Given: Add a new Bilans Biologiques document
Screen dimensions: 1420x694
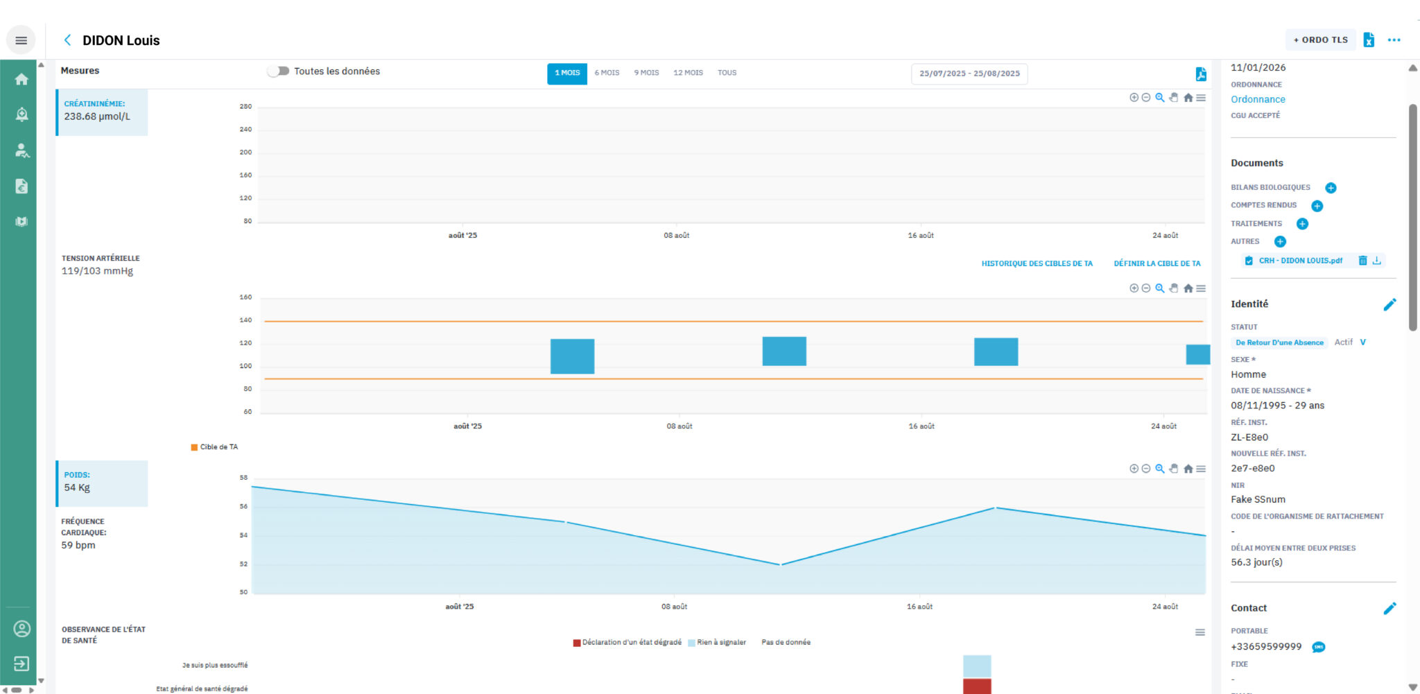Looking at the screenshot, I should 1331,188.
